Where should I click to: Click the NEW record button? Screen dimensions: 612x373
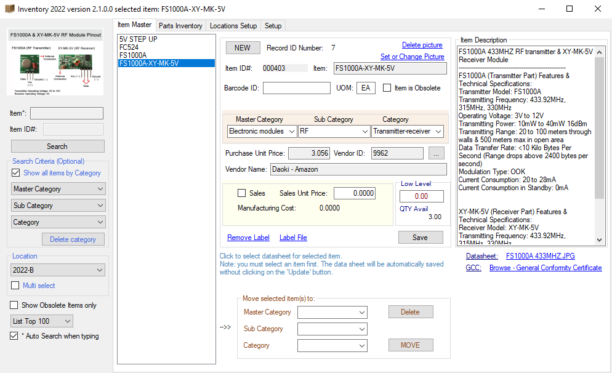[x=243, y=48]
